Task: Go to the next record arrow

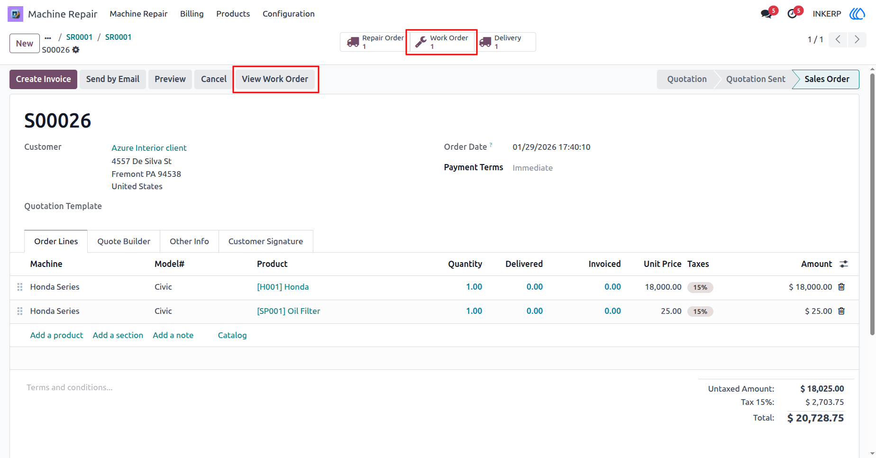Action: [x=857, y=39]
